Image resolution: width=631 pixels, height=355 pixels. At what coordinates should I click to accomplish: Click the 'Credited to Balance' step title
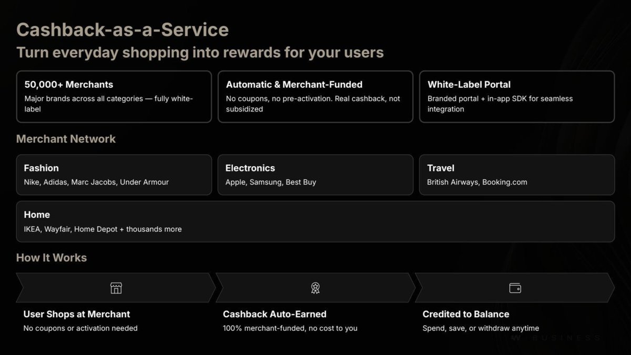tap(466, 314)
